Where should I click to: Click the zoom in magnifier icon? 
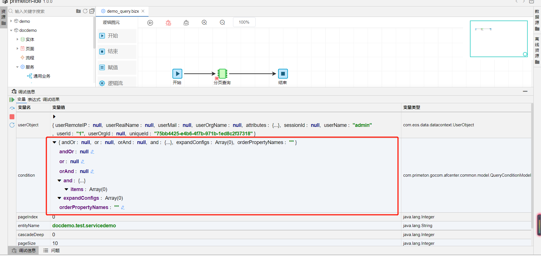[x=204, y=23]
